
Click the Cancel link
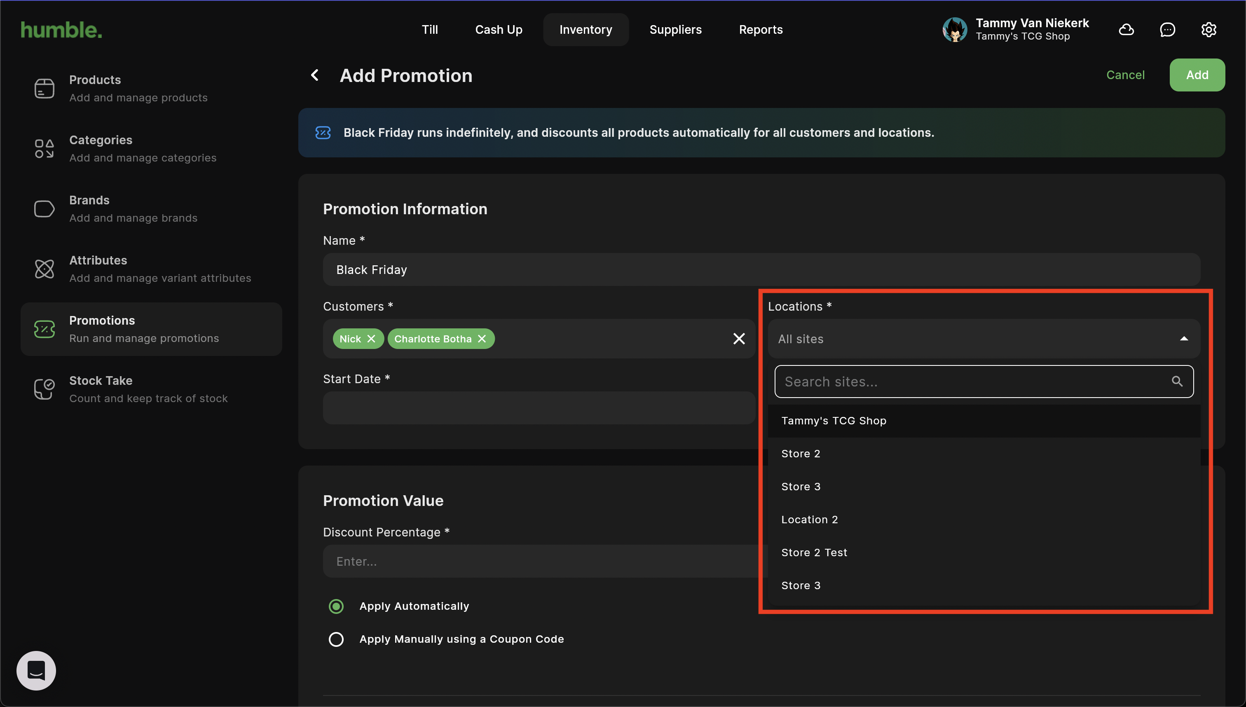tap(1125, 75)
